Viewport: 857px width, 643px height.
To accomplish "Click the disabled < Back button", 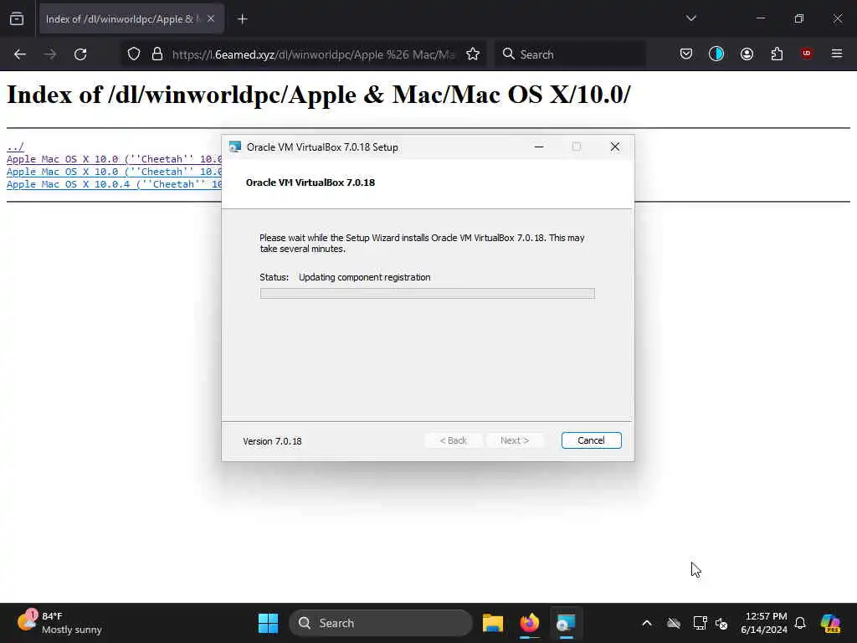I will [453, 440].
